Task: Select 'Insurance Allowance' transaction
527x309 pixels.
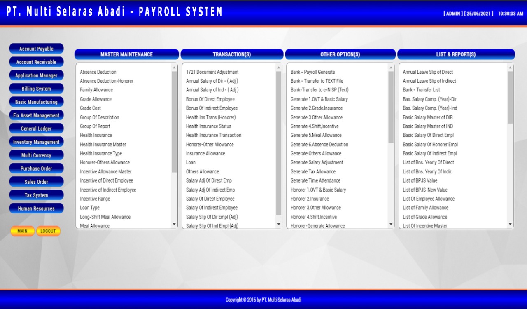Action: point(205,153)
